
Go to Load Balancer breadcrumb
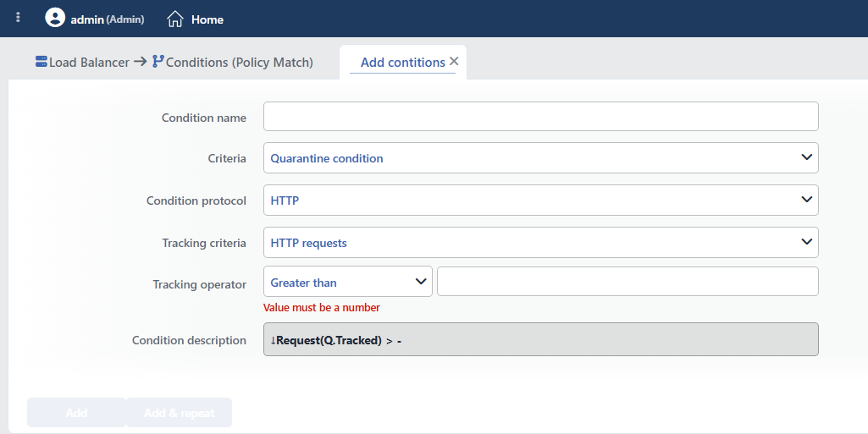coord(89,63)
